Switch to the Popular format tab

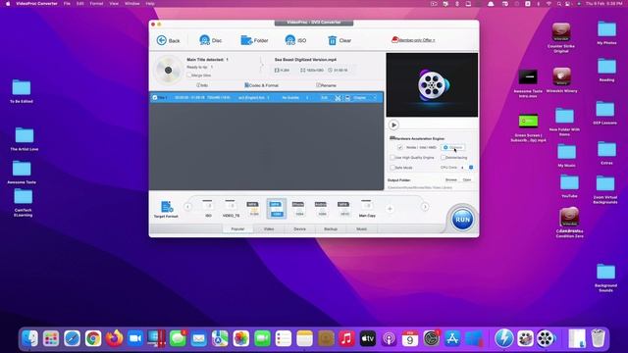(x=237, y=228)
